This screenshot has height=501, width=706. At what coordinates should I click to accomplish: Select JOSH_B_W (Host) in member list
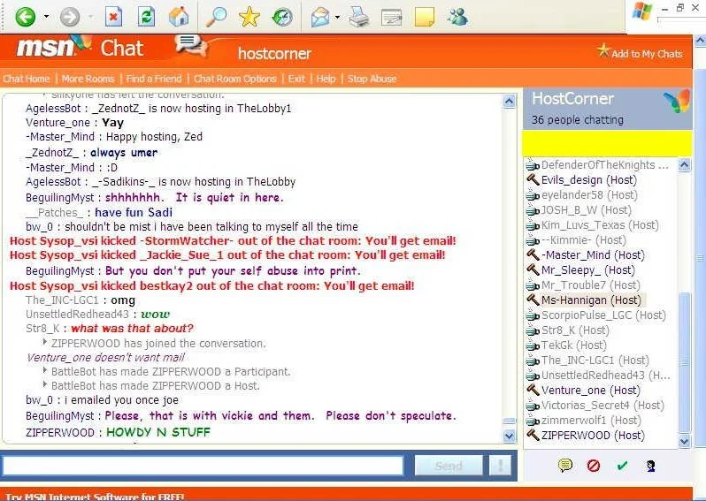tap(587, 210)
